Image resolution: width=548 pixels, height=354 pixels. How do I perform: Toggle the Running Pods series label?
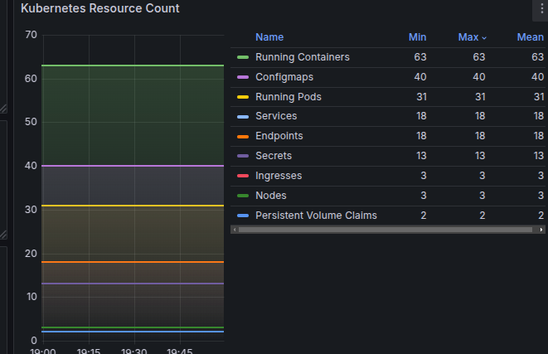tap(289, 97)
